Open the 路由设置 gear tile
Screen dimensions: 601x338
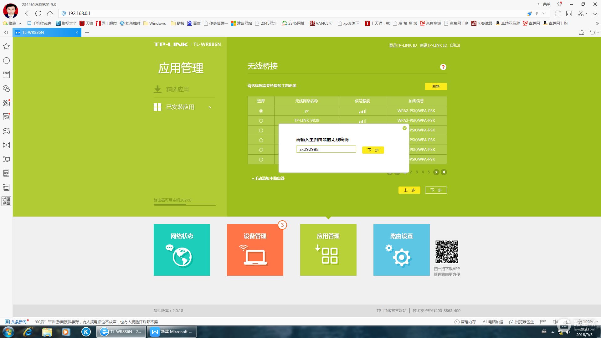pos(401,250)
